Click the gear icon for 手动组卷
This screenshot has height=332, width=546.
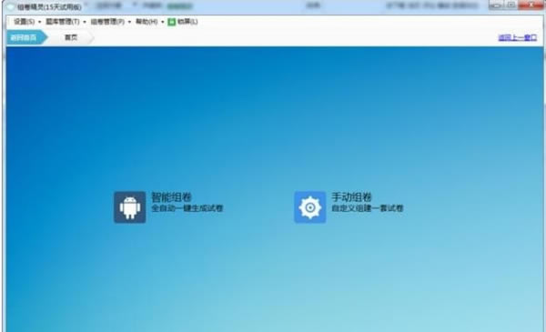coord(310,207)
